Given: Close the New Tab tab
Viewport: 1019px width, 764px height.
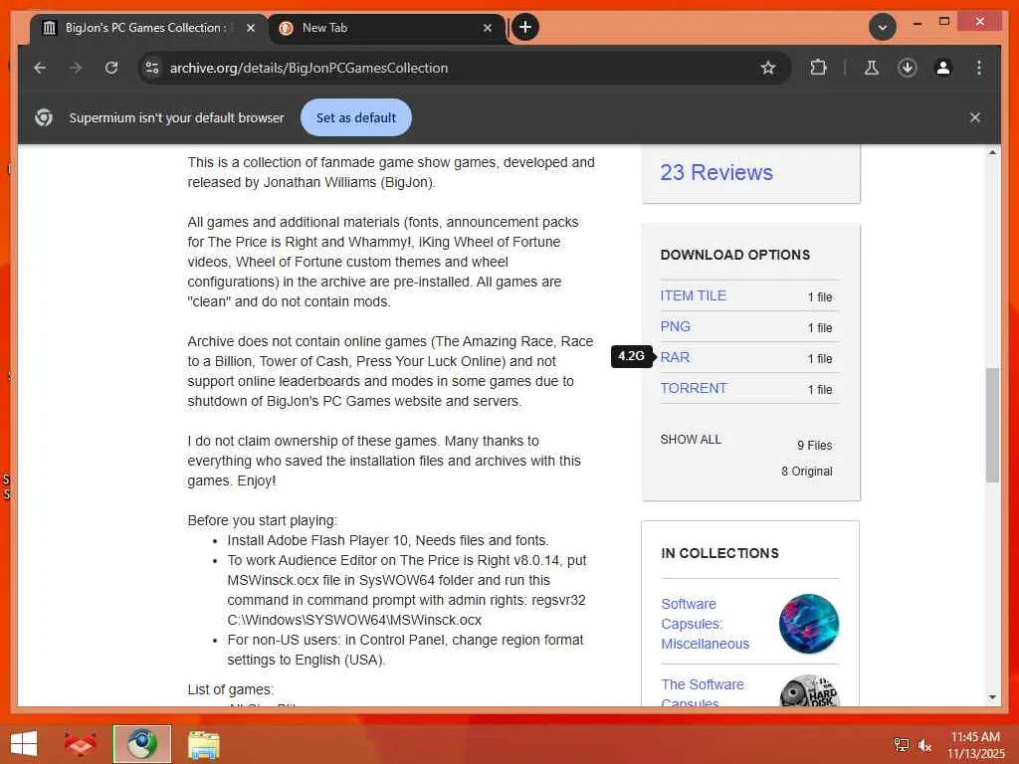Looking at the screenshot, I should (x=488, y=28).
